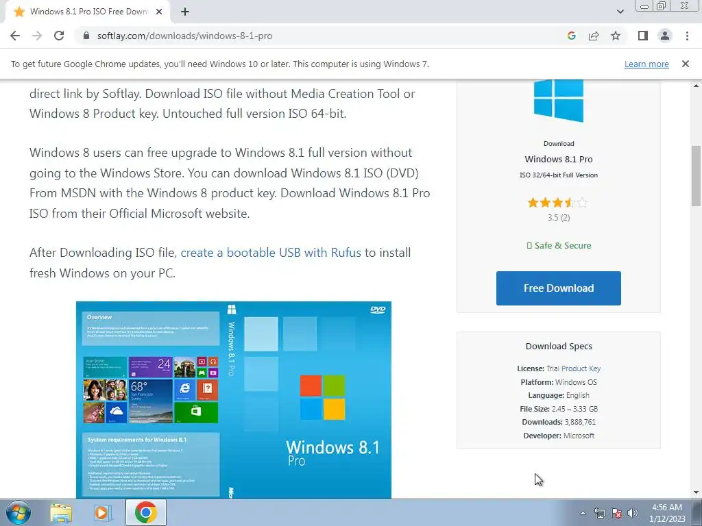The height and width of the screenshot is (526, 702).
Task: Open Action Center flag icon
Action: pos(616,513)
